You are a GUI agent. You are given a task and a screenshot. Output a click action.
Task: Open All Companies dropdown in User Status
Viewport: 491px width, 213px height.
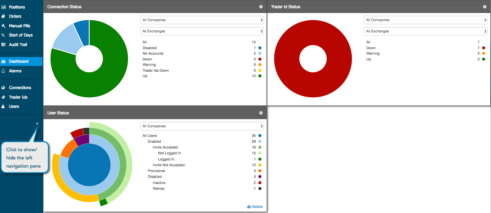click(x=202, y=126)
